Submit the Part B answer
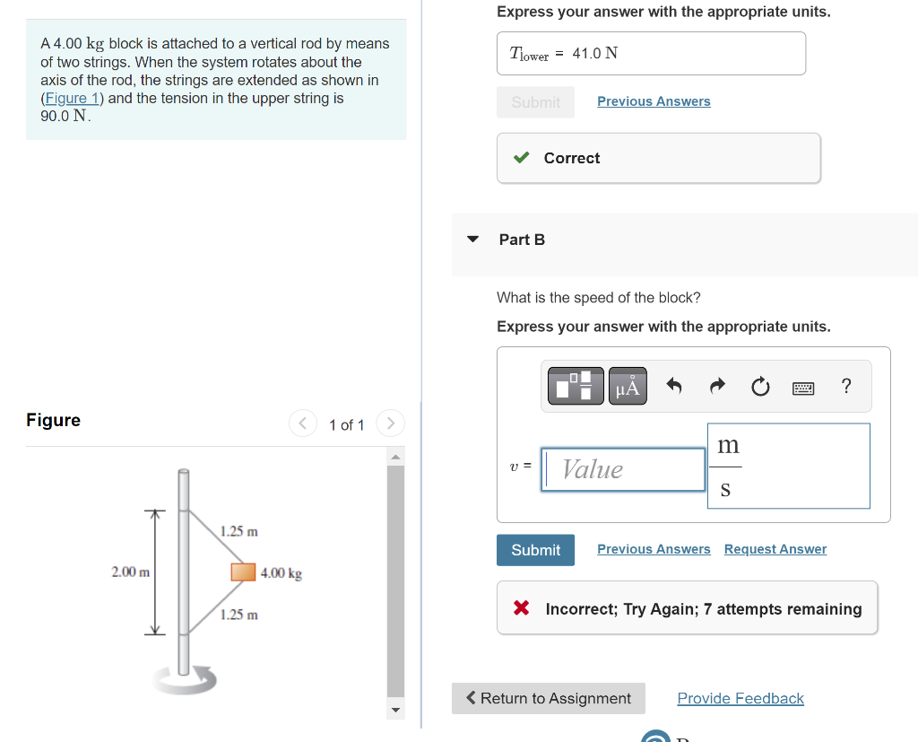 [x=535, y=549]
